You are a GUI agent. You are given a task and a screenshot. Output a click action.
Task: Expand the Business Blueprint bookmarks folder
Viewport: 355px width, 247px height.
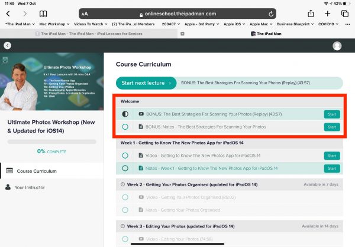(x=295, y=24)
